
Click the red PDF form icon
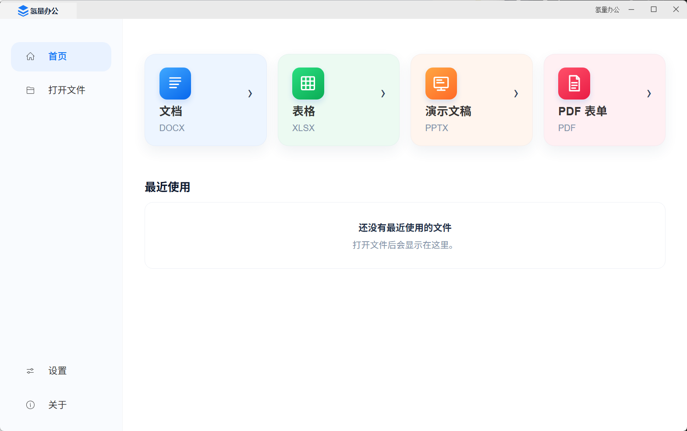[574, 83]
